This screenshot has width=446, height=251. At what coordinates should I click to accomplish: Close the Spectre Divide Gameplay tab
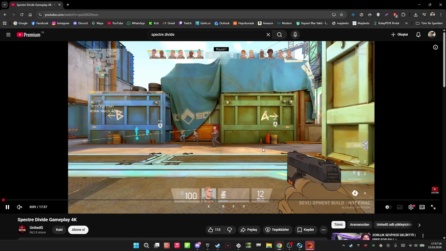pyautogui.click(x=59, y=5)
